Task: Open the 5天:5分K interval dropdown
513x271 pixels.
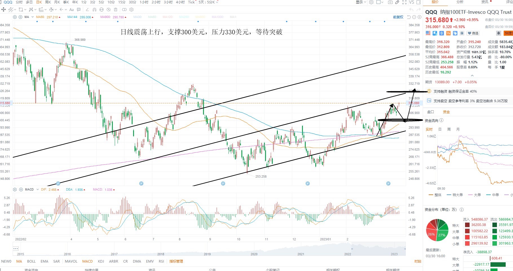Action: coord(208,2)
